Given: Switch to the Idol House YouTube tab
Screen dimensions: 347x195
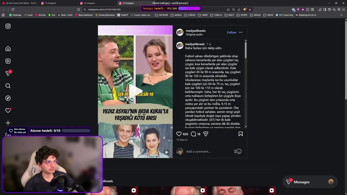Looking at the screenshot, I should 20,3.
